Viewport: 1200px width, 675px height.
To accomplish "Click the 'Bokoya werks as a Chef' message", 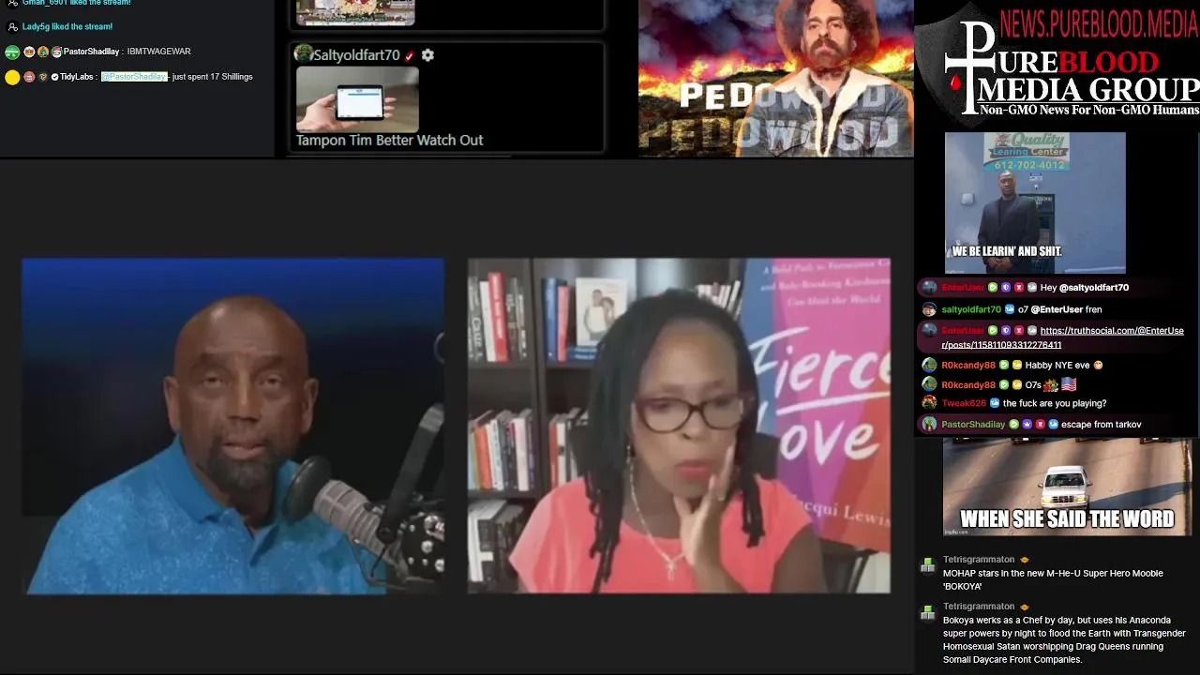I will [1064, 639].
